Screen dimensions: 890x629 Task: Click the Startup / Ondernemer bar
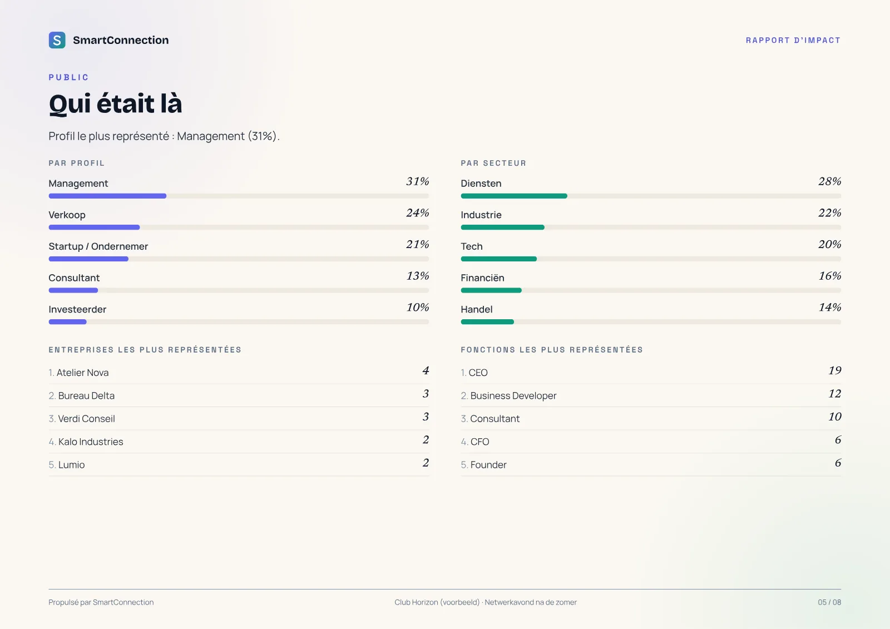[239, 259]
